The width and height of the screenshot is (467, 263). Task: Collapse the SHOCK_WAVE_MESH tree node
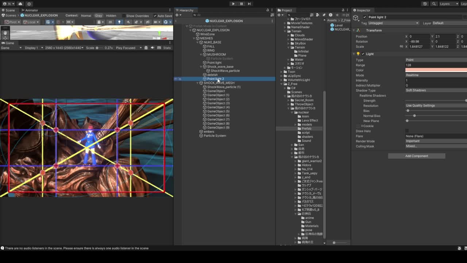point(197,83)
